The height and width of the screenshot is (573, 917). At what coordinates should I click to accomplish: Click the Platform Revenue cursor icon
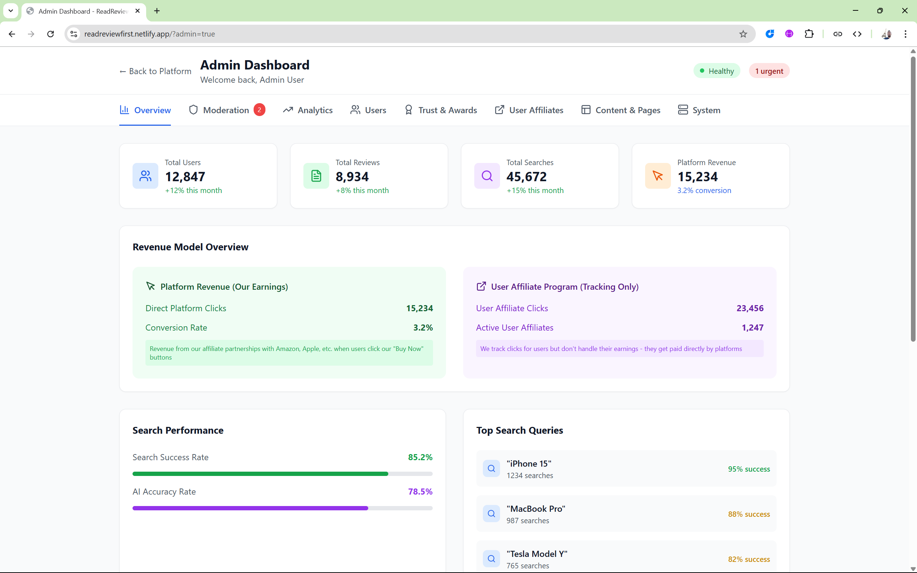click(x=658, y=176)
